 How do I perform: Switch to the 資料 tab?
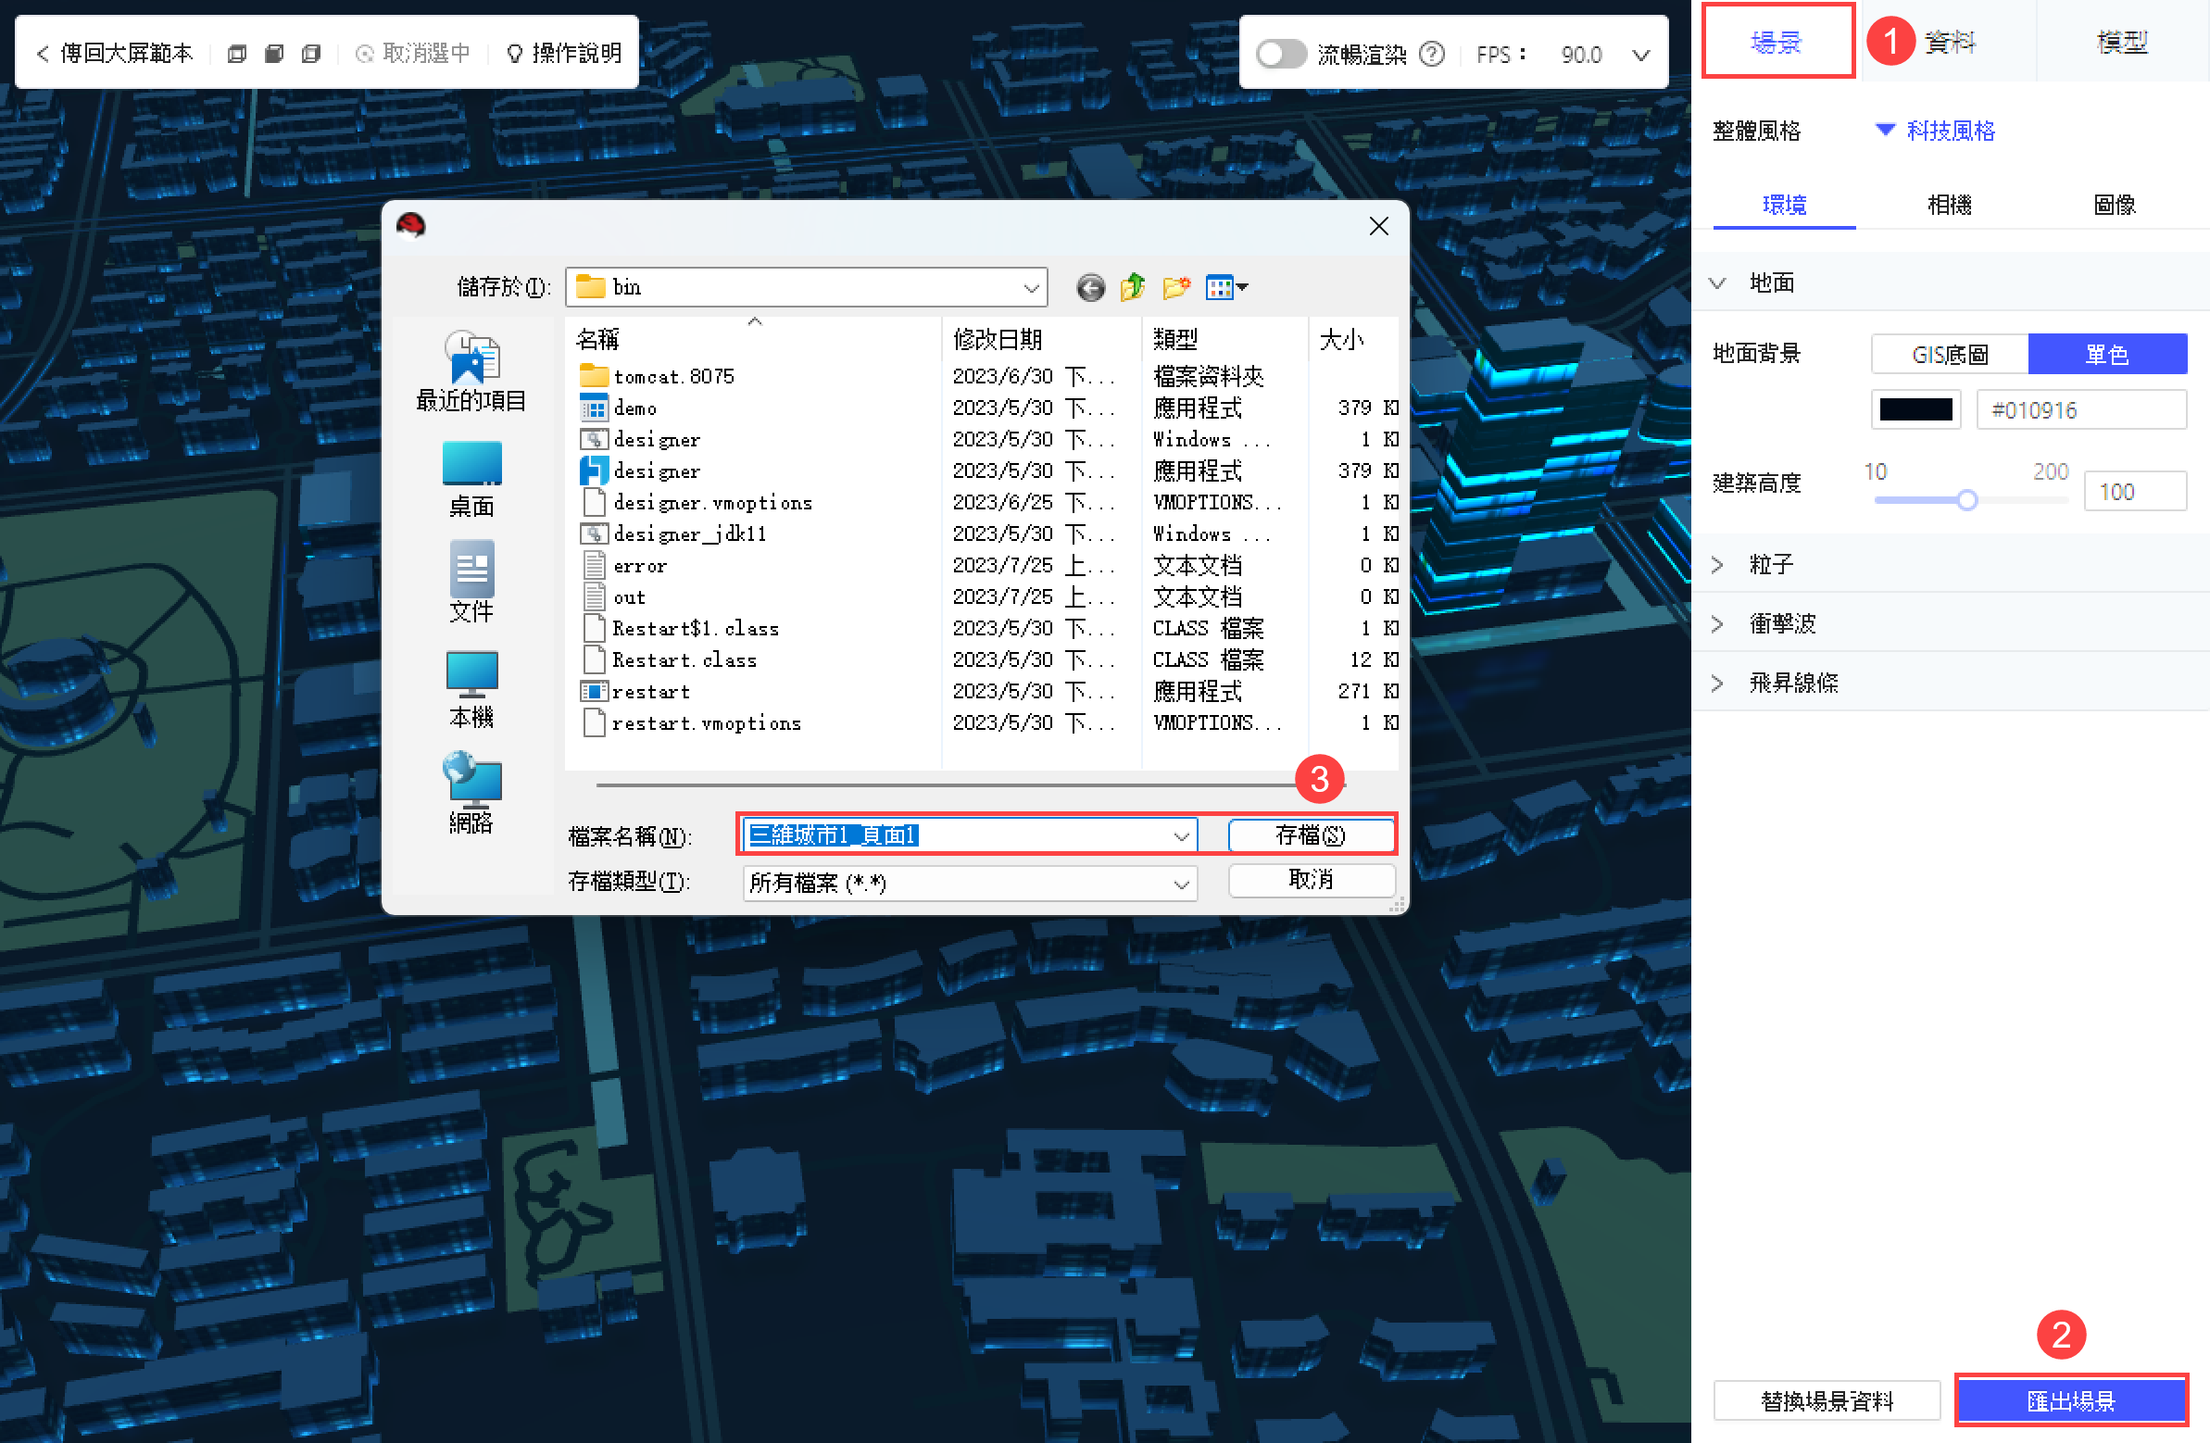(1950, 42)
